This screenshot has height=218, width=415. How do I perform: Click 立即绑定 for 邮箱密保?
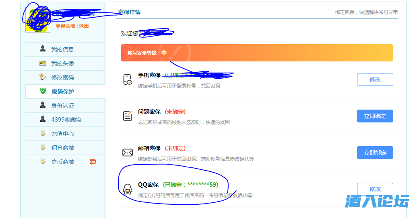[375, 153]
